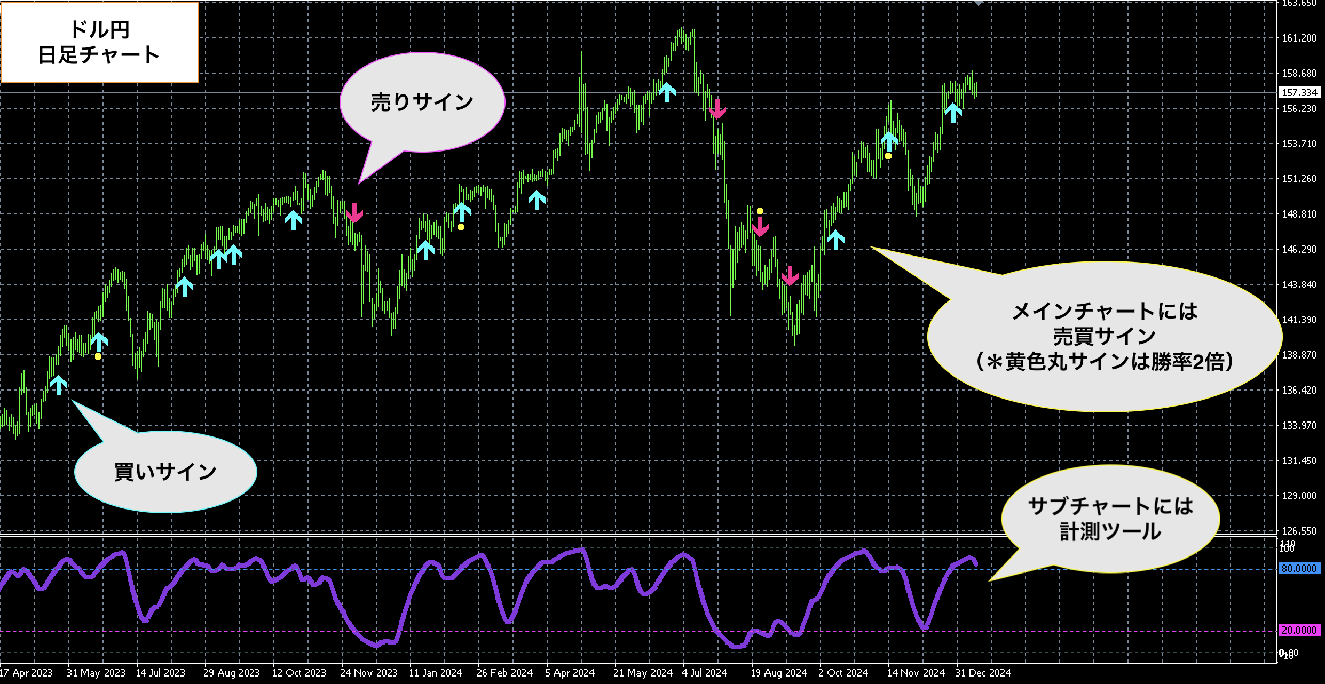The image size is (1325, 684).
Task: Click the 4 Jul 2024 date label
Action: 704,673
